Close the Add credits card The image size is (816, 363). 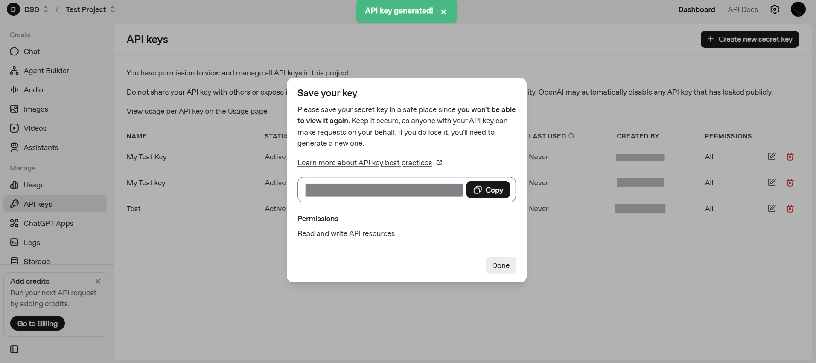[98, 282]
